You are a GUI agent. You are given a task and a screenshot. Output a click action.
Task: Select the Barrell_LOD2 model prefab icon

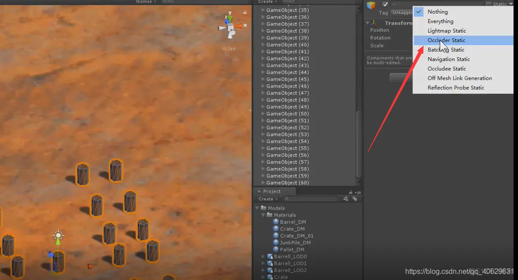tap(270, 270)
